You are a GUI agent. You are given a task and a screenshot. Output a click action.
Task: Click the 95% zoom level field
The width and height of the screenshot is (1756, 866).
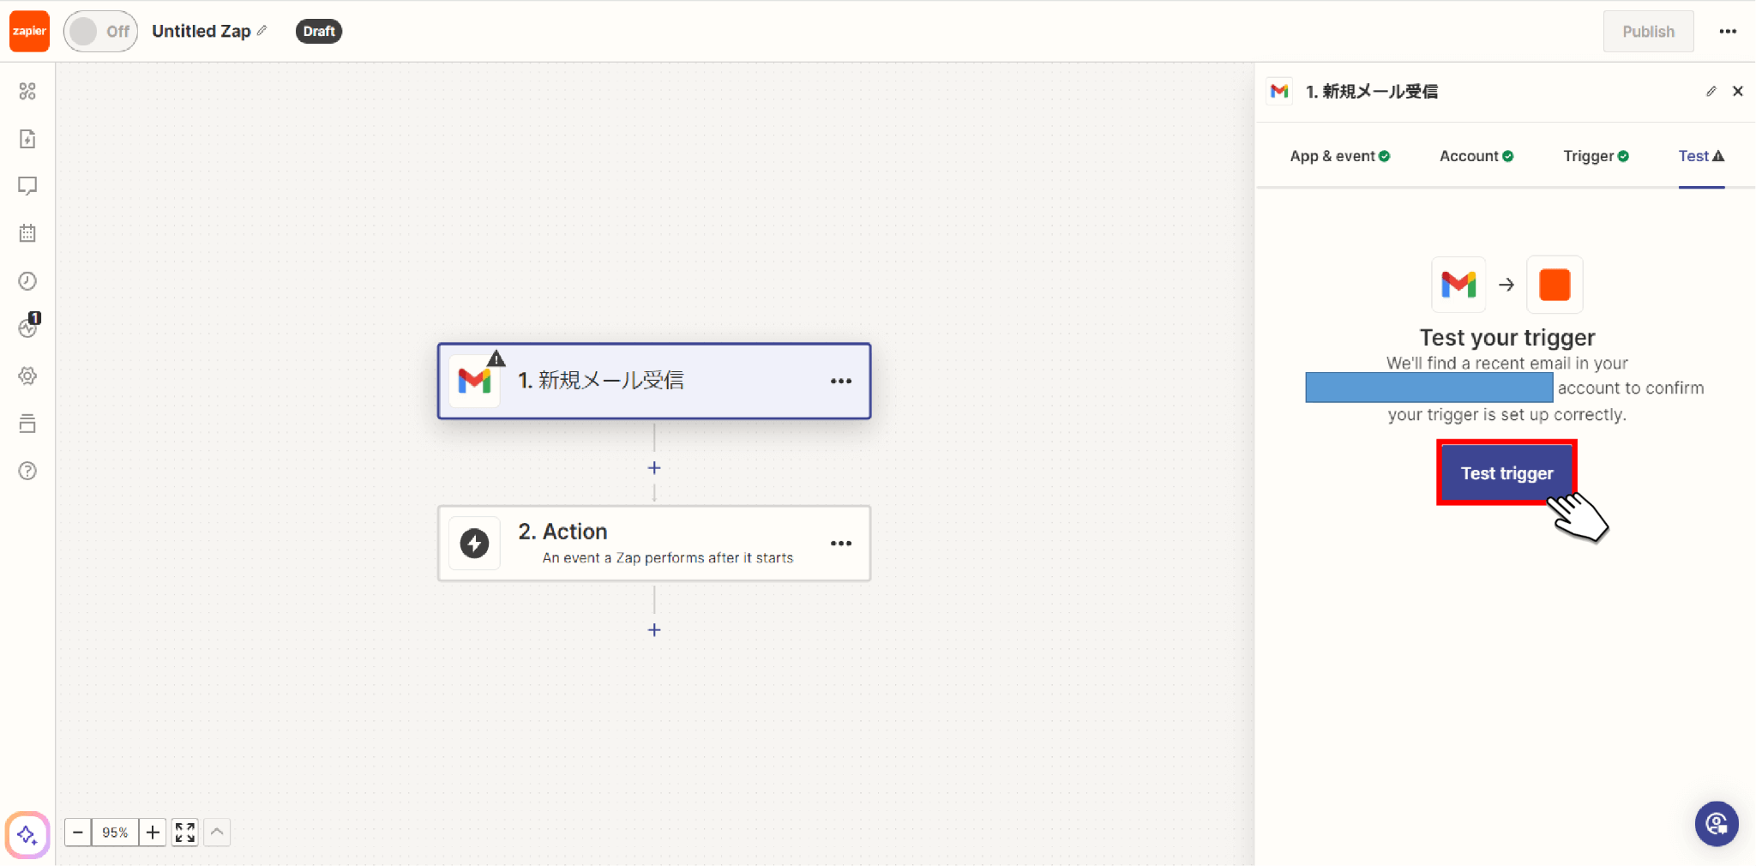coord(115,832)
